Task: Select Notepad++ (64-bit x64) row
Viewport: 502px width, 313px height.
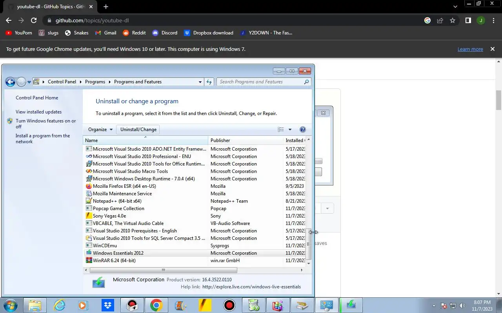Action: 195,201
